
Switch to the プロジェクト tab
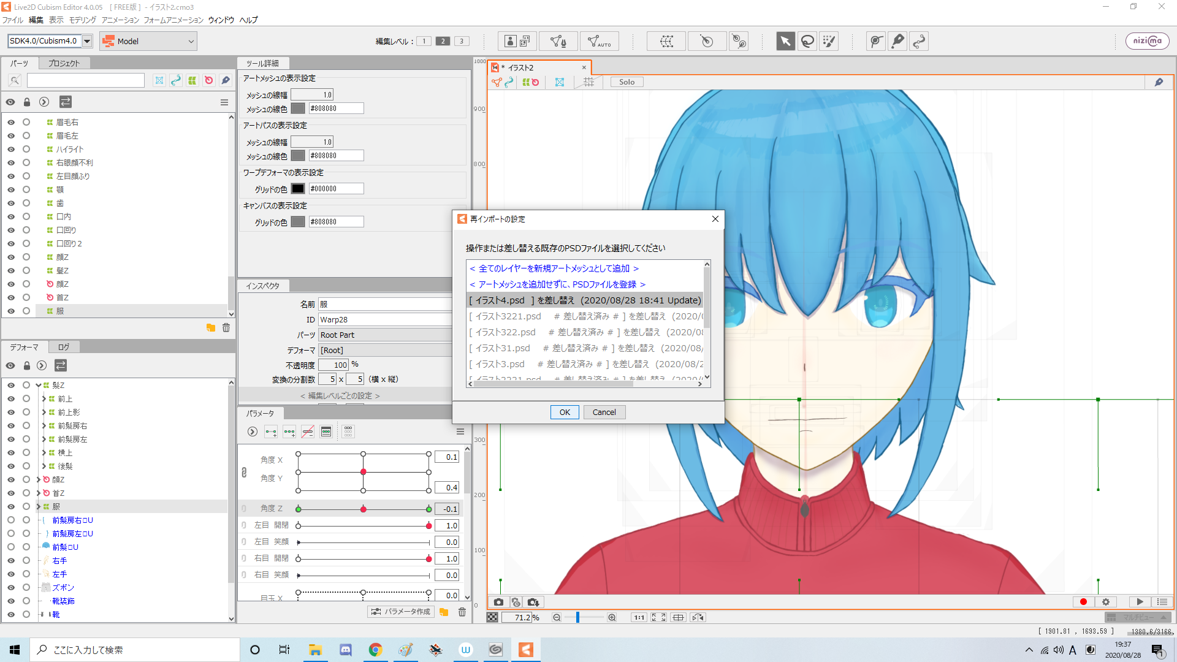pyautogui.click(x=64, y=63)
